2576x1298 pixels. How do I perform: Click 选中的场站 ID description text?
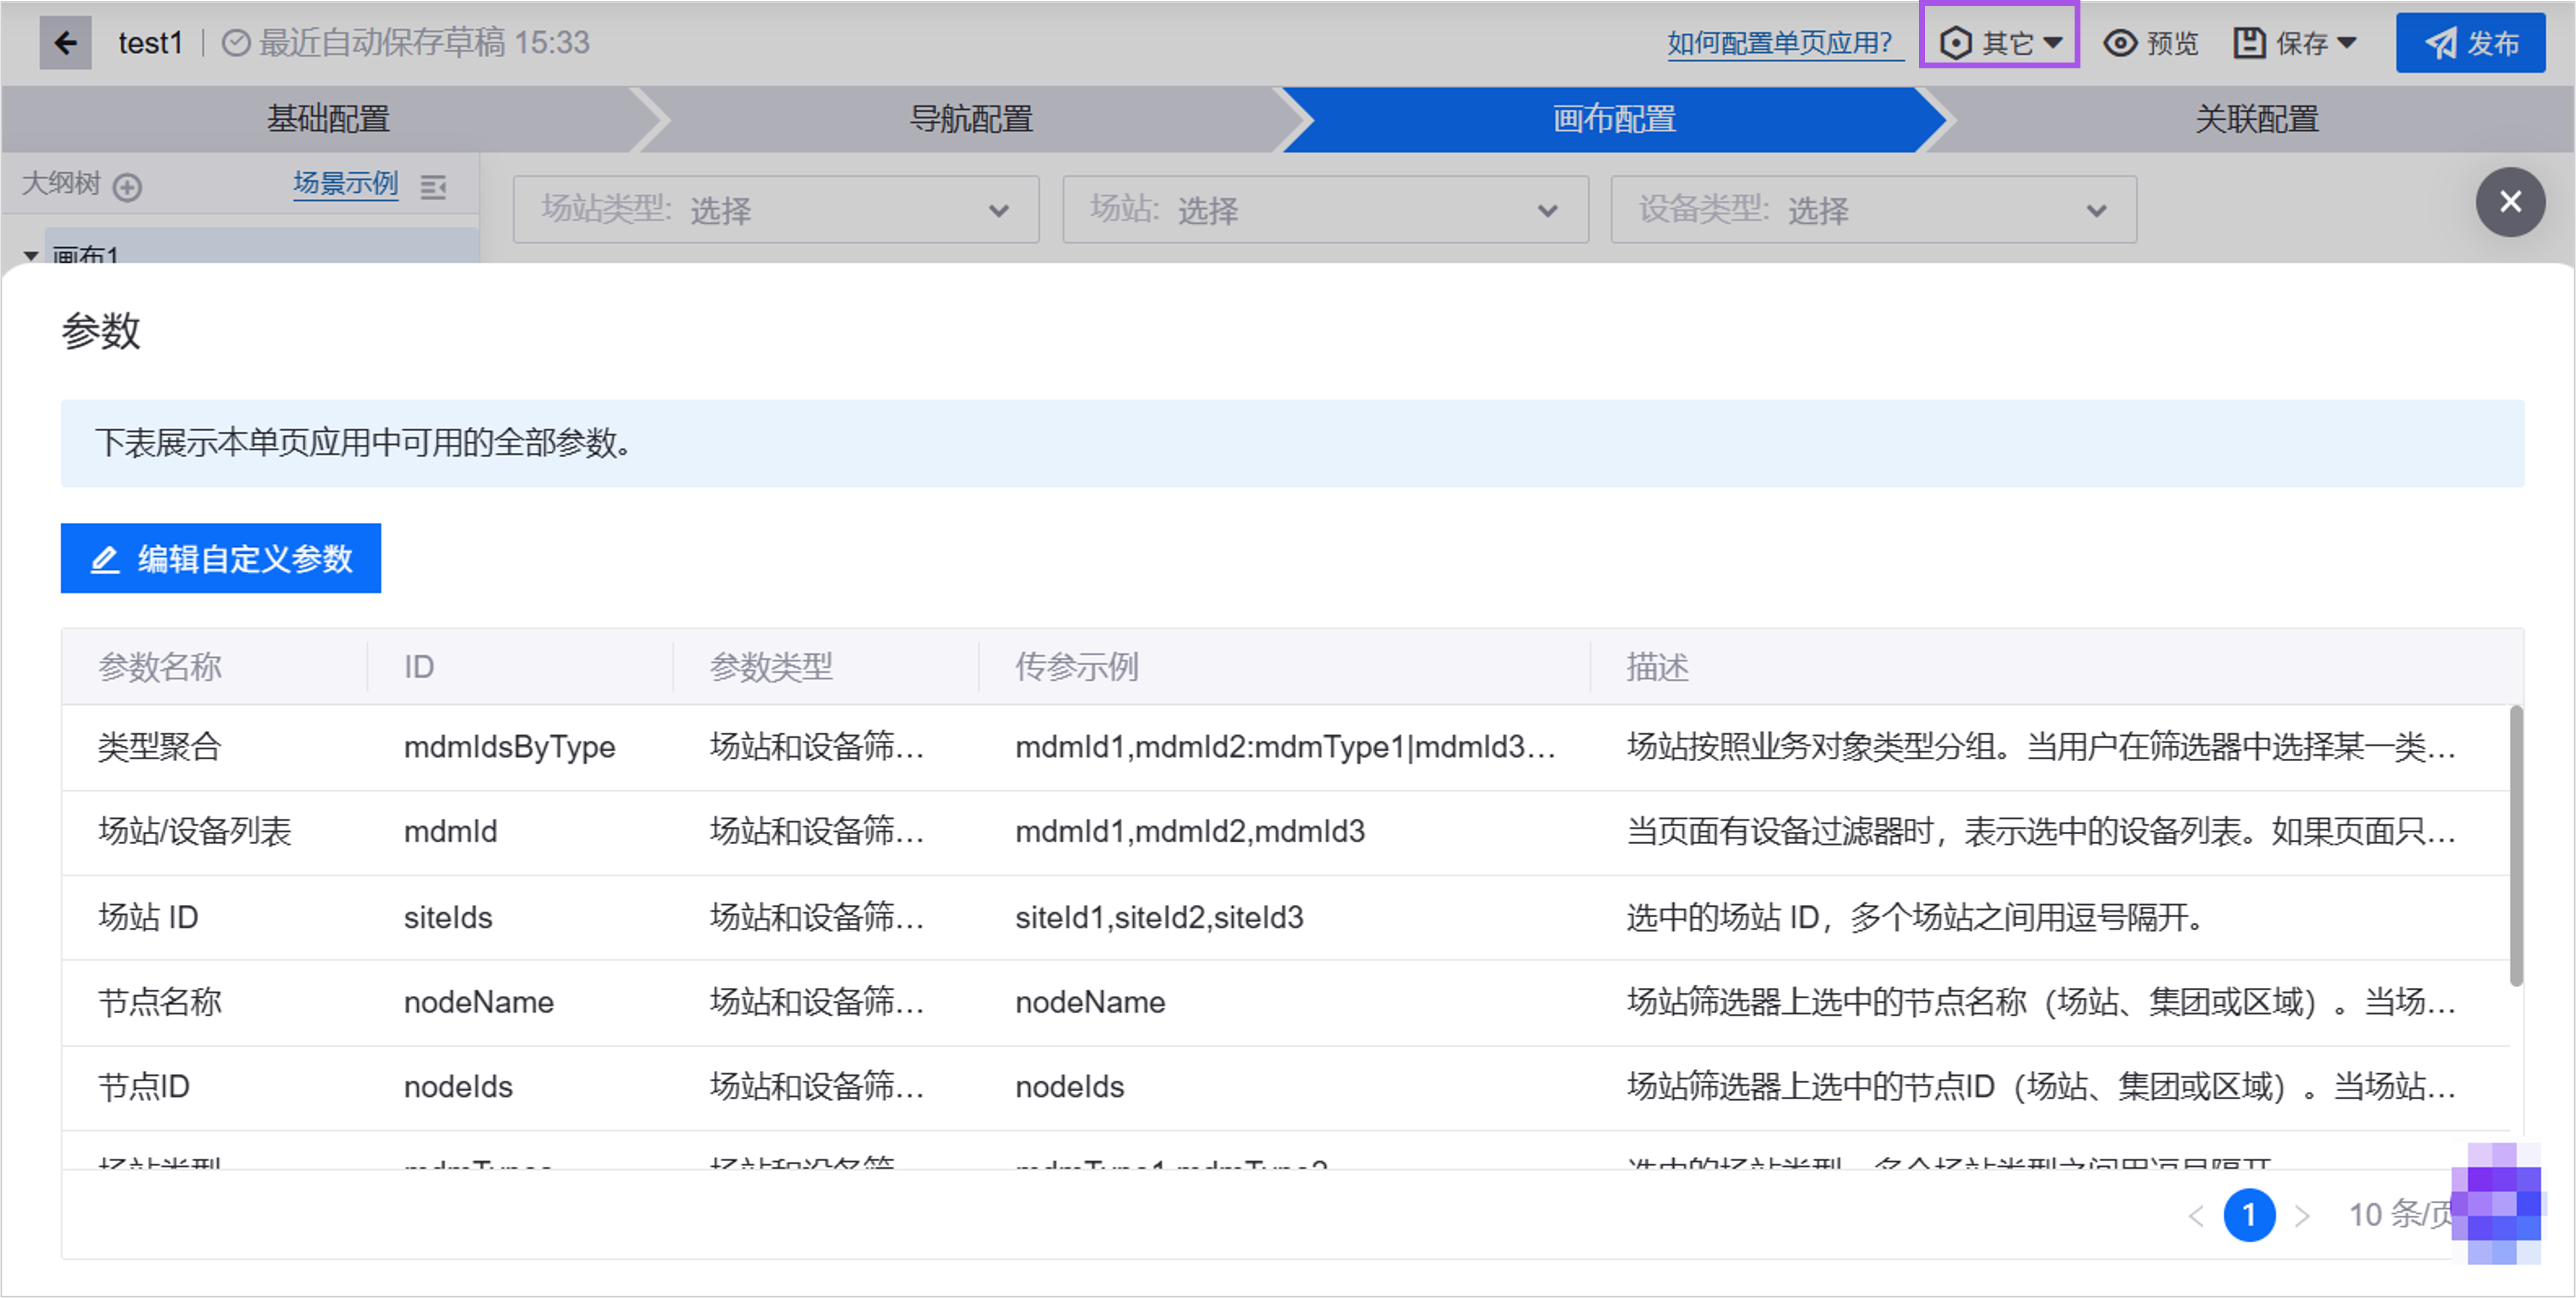click(1916, 917)
